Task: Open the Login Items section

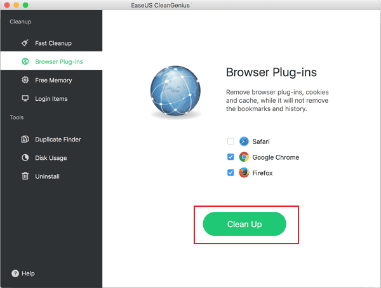Action: click(51, 99)
